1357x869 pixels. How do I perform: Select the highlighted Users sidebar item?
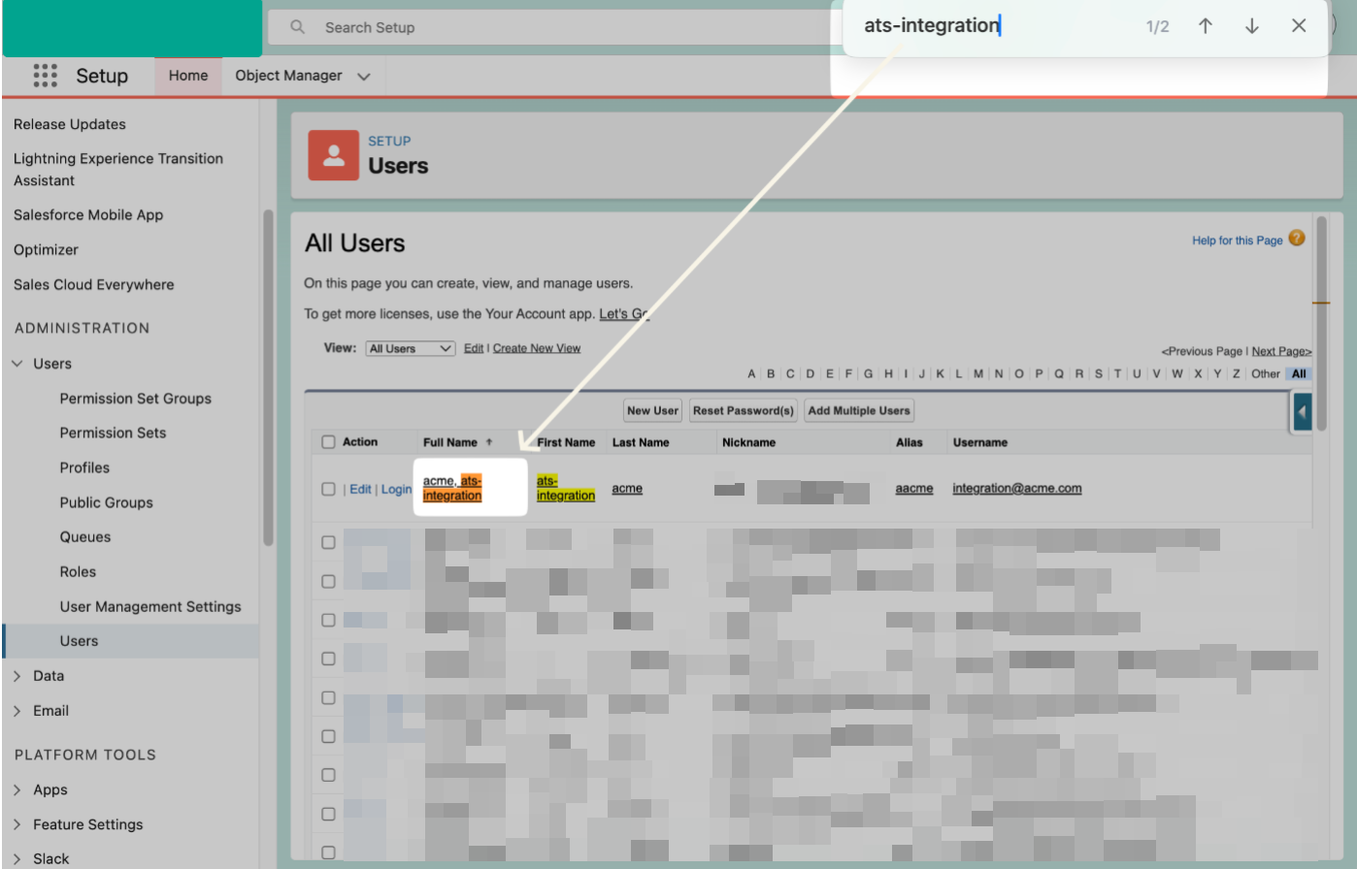[131, 641]
